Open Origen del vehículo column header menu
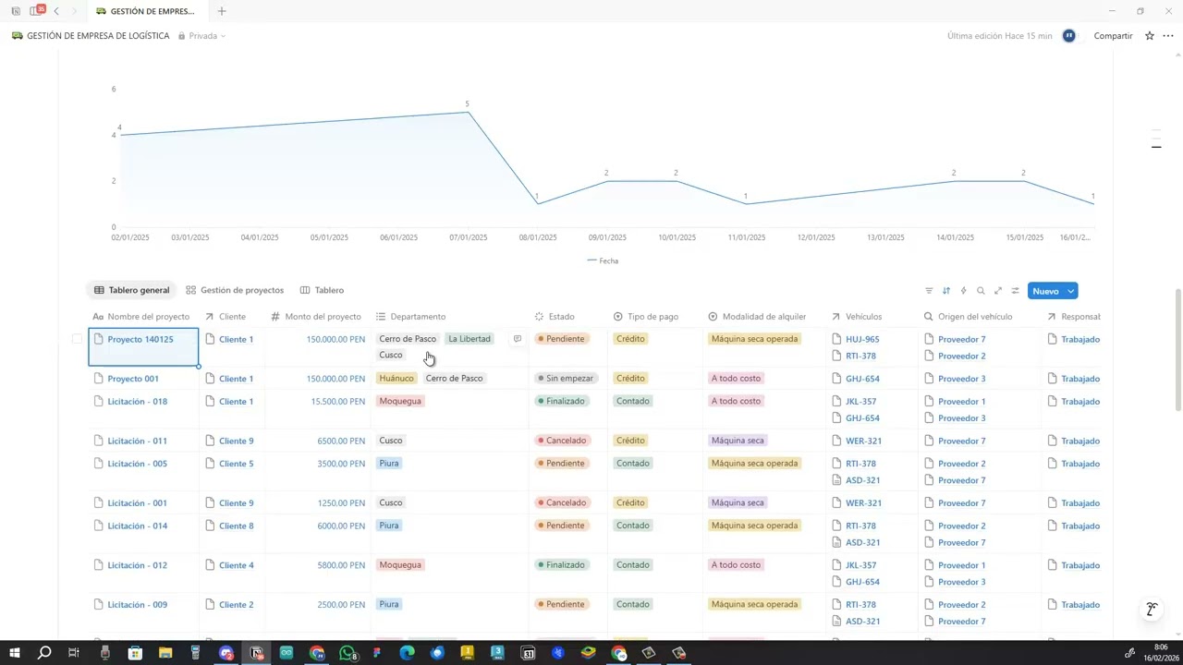Viewport: 1183px width, 665px height. click(968, 317)
